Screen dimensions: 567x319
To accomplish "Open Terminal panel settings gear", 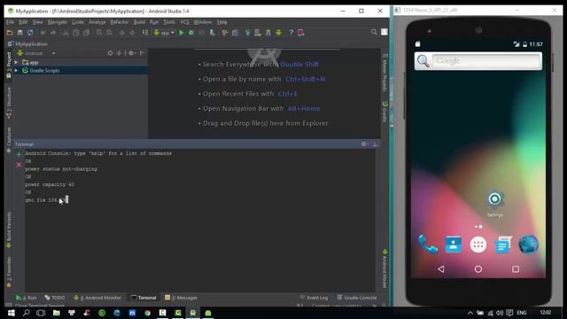I will [364, 144].
